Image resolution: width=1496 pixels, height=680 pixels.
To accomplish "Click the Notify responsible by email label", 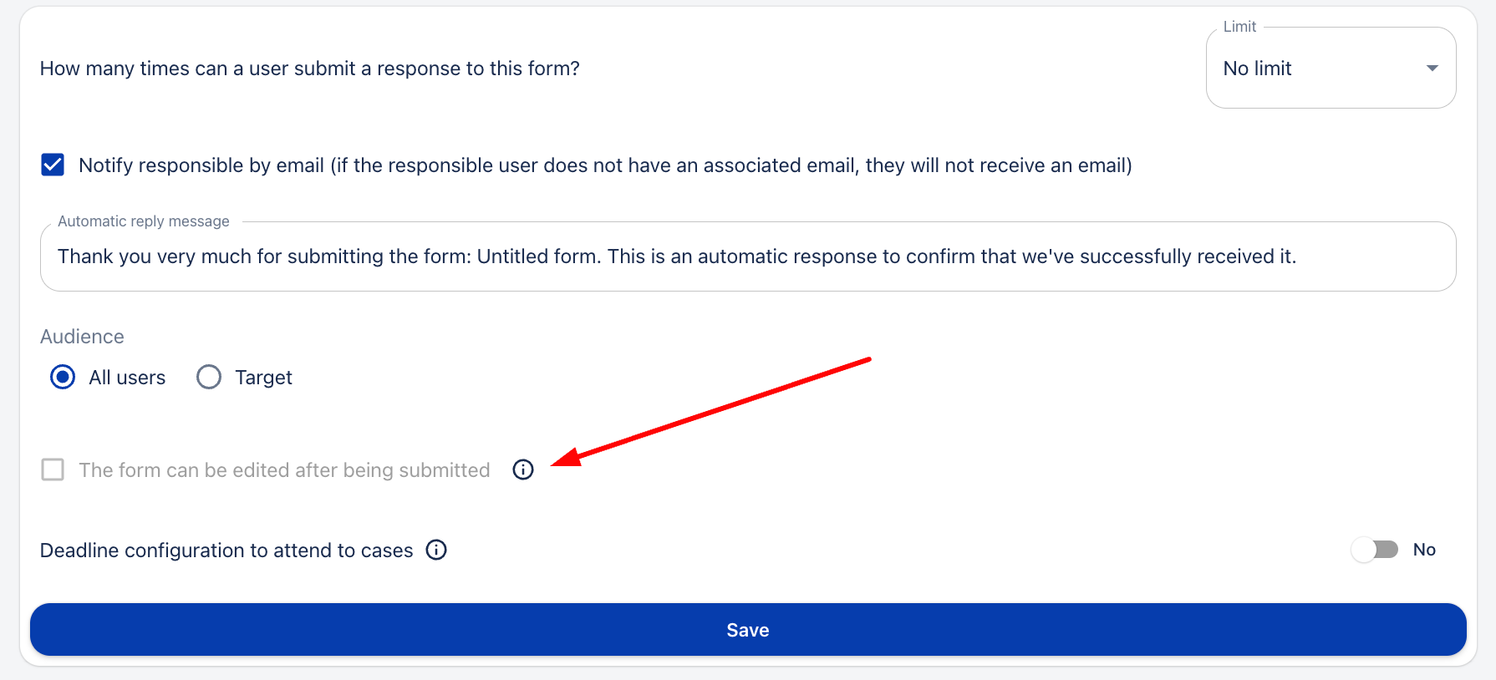I will (x=604, y=165).
